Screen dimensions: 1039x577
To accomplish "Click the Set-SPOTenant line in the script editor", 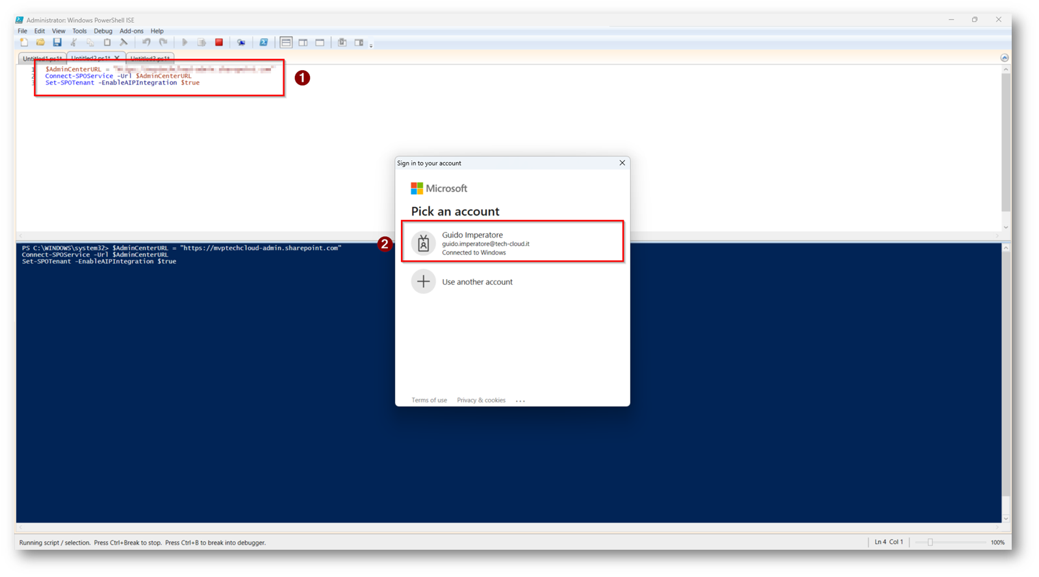I will 122,83.
